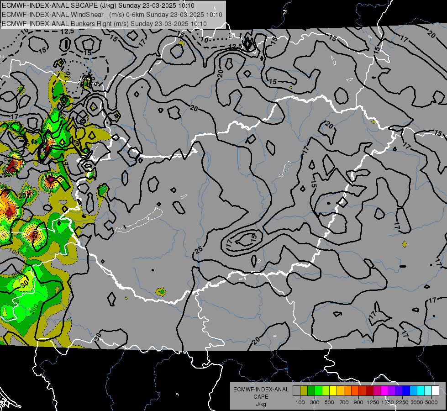The height and width of the screenshot is (411, 447).
Task: Click 'ECMWF-INDEX-ANAL' title in the legend box
Action: click(x=261, y=390)
